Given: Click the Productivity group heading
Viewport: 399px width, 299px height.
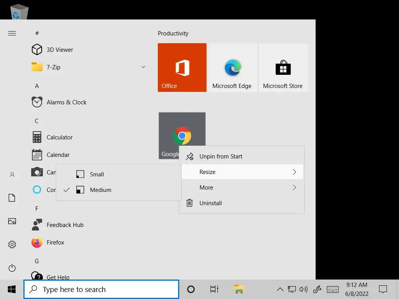Looking at the screenshot, I should point(173,33).
